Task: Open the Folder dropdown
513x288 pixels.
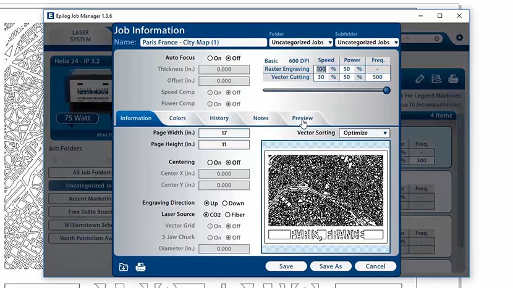Action: 300,43
